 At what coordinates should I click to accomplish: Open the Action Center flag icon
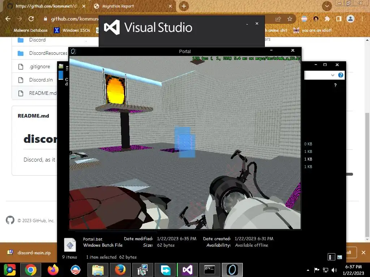tap(317, 270)
